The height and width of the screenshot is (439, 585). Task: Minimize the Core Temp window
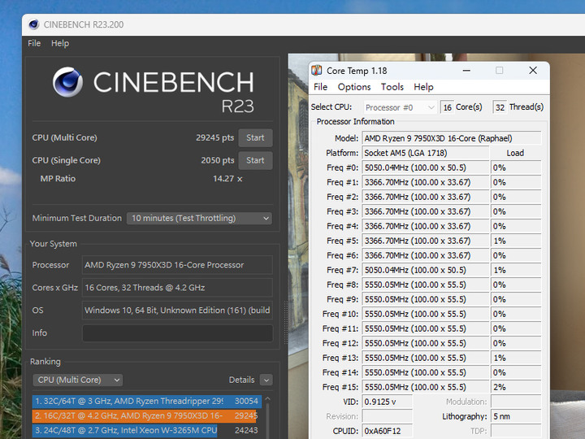coord(466,71)
